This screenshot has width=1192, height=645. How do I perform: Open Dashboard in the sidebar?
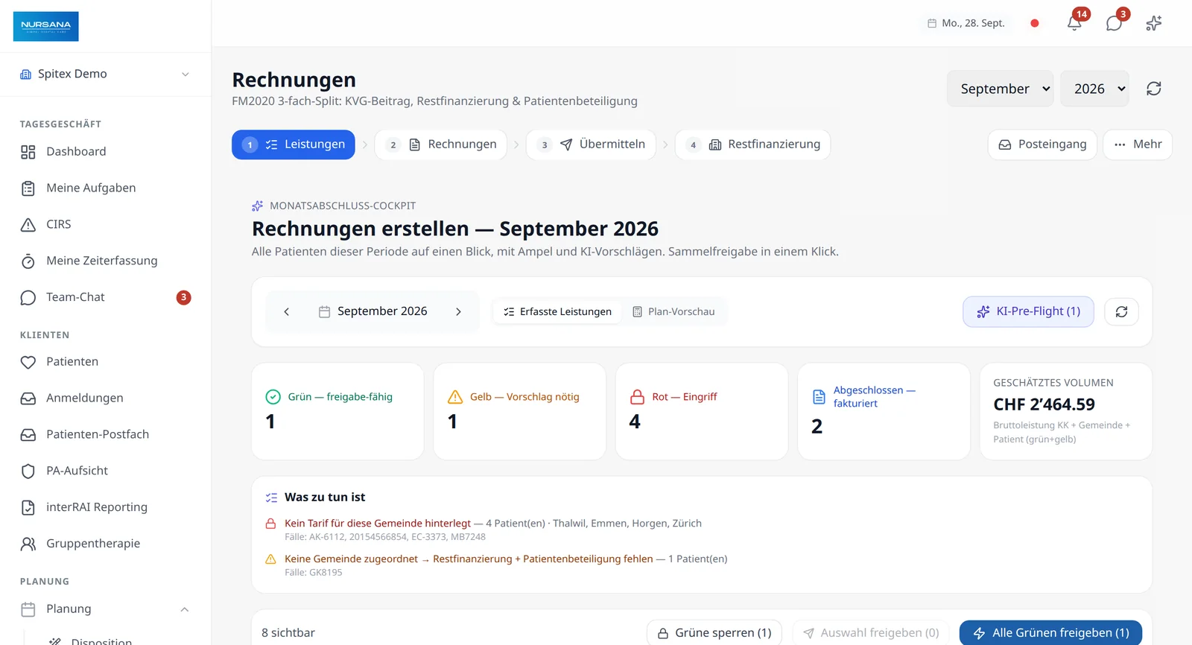[x=105, y=152]
